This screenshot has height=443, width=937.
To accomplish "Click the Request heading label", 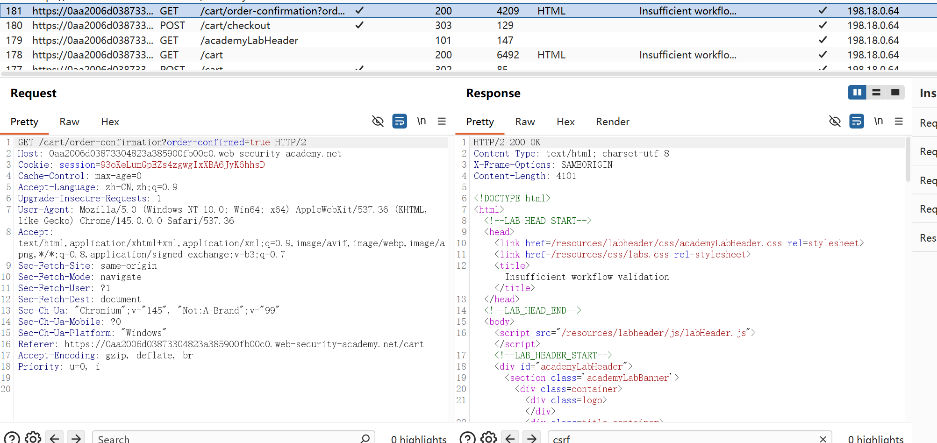I will click(34, 93).
